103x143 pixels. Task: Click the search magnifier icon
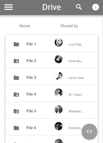(x=79, y=7)
